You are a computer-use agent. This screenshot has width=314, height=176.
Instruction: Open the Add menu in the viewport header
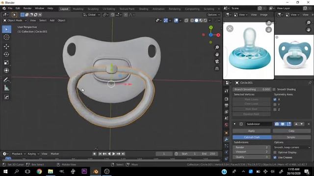(x=52, y=21)
